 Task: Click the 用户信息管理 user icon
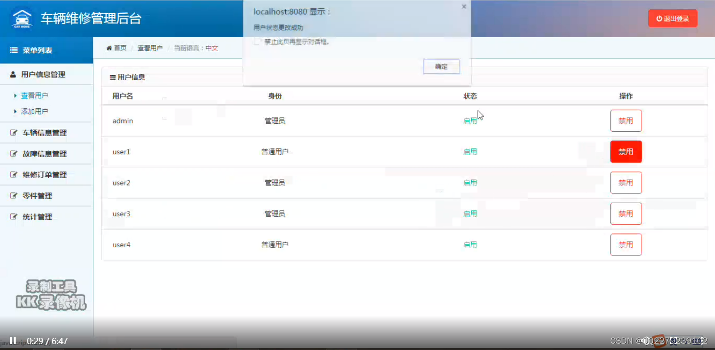point(12,74)
